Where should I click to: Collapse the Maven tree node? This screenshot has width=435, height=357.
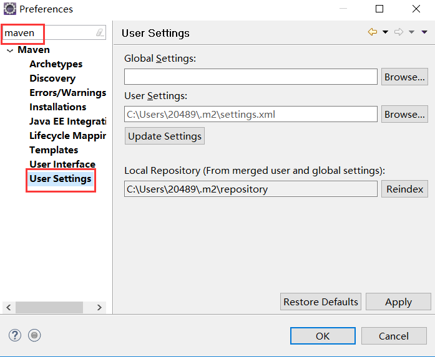(9, 50)
